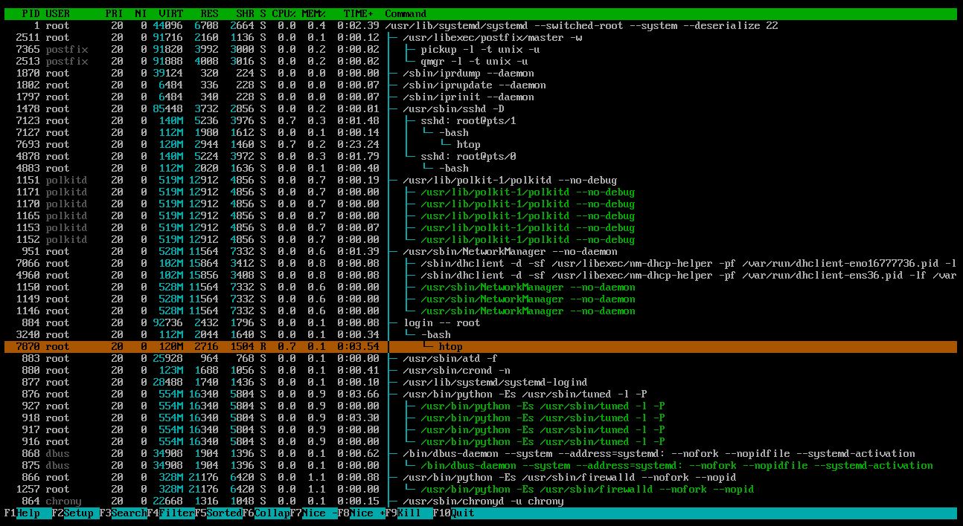
Task: Select the -bash row with PID 3240
Action: click(x=480, y=334)
